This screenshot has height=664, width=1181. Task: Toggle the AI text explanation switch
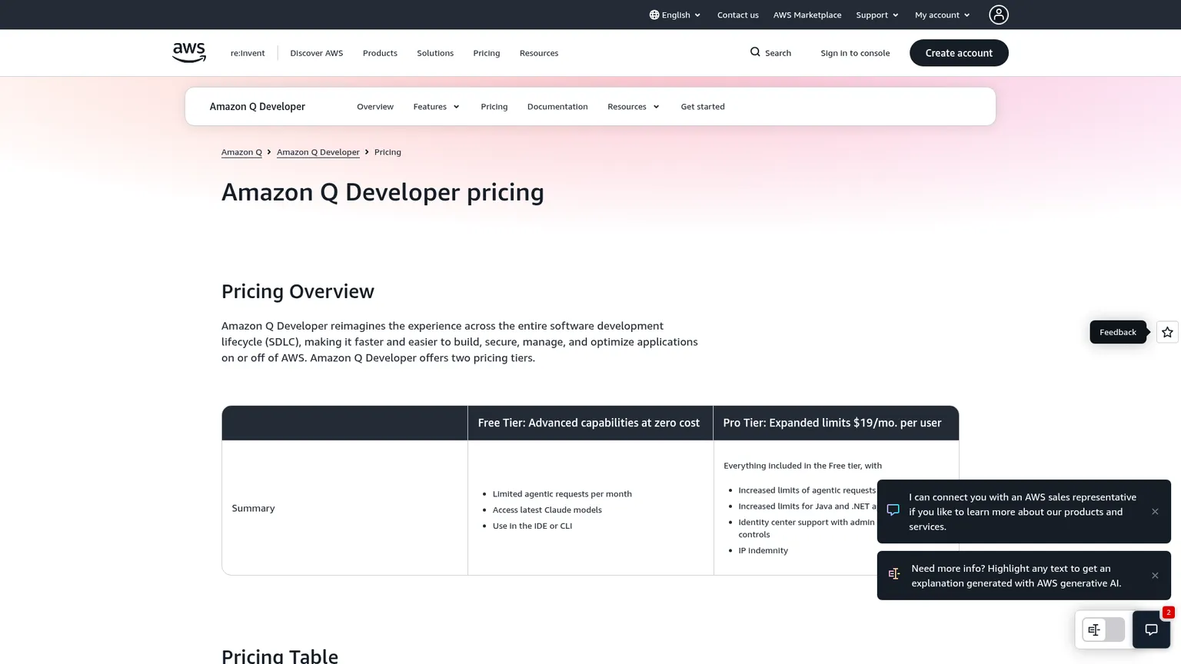[1103, 629]
